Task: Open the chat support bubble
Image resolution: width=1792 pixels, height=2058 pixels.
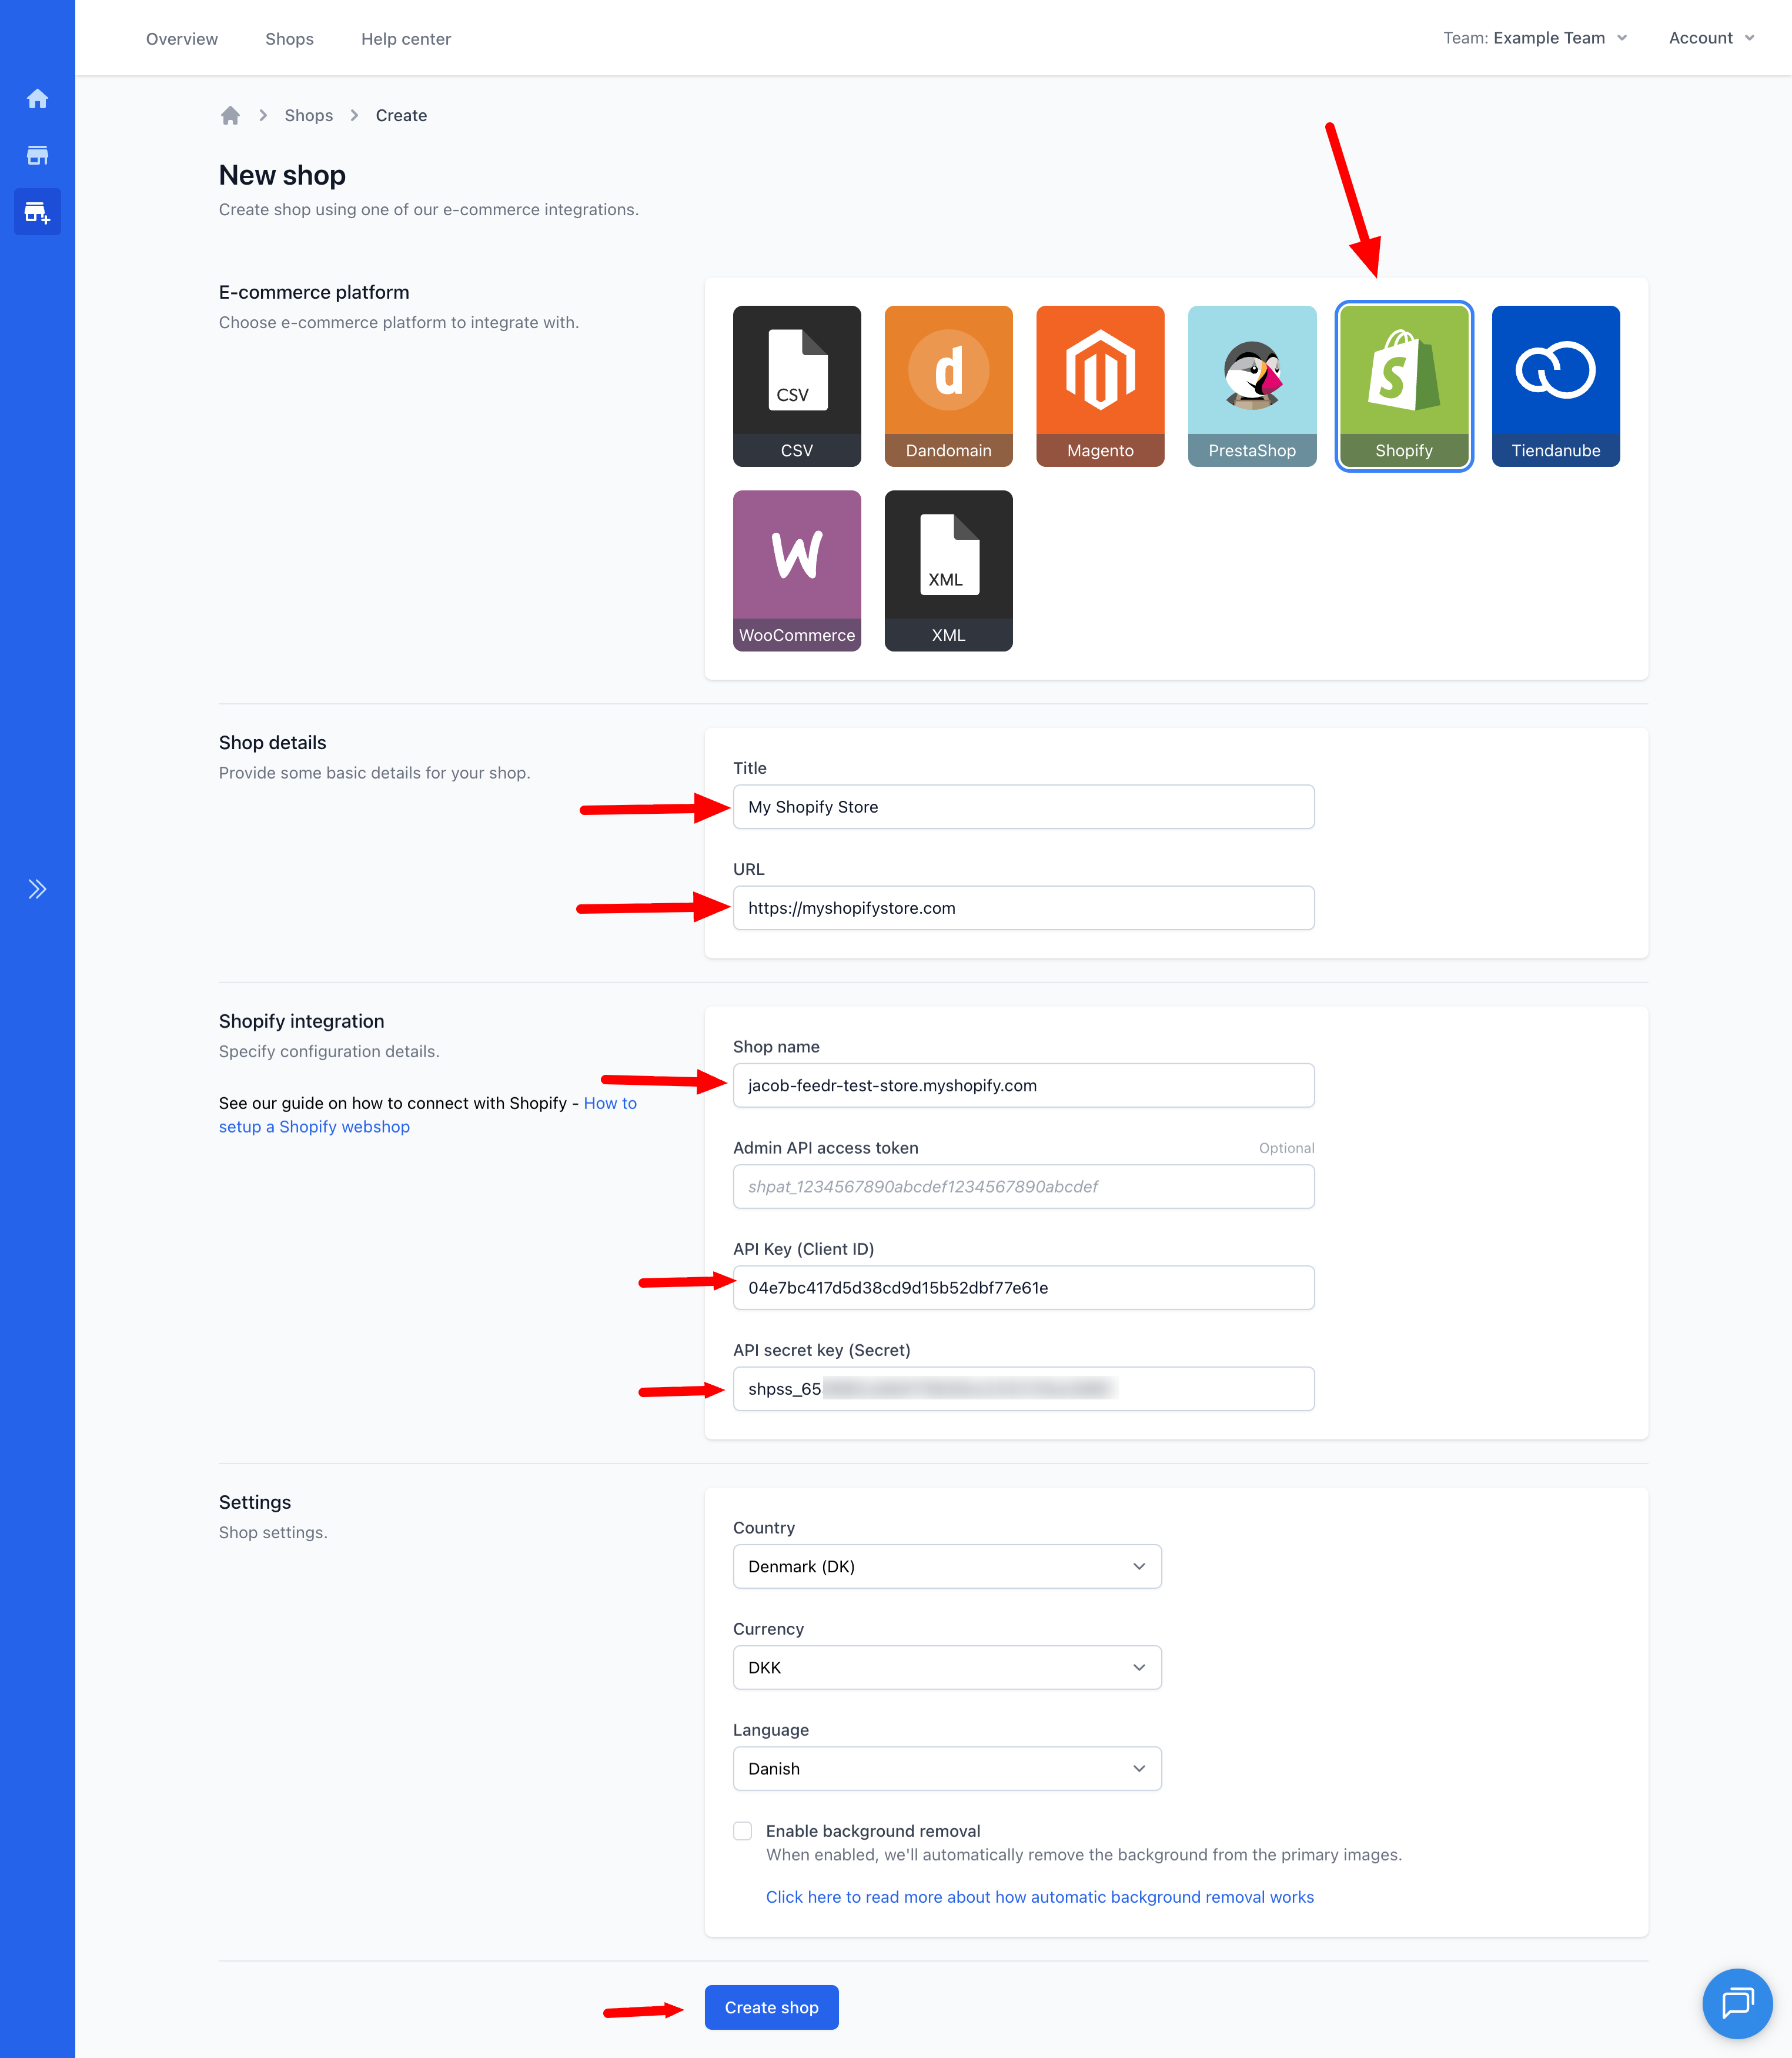Action: (1737, 2002)
